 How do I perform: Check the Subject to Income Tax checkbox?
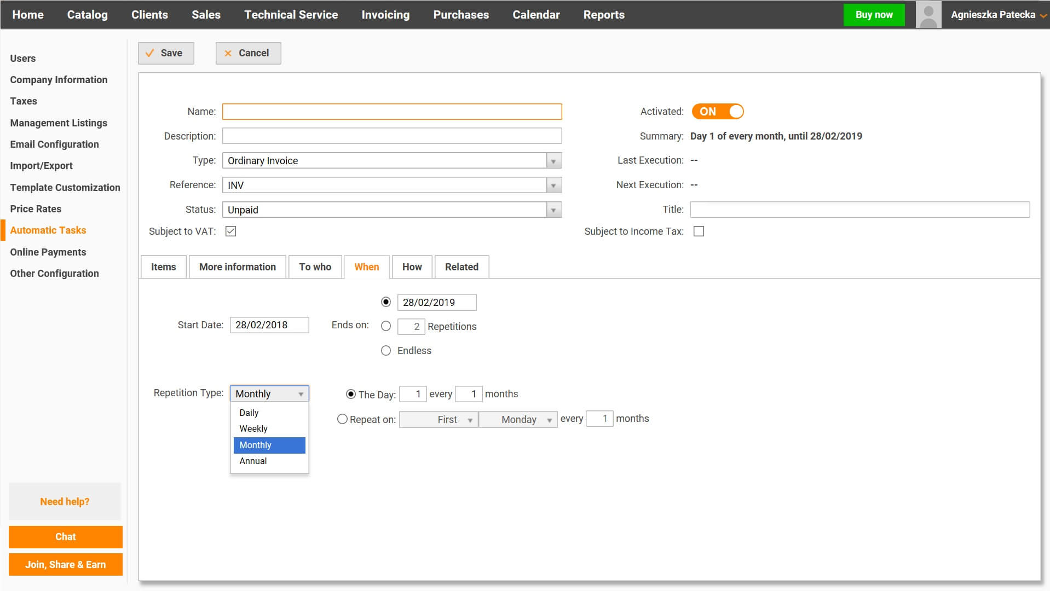coord(699,231)
